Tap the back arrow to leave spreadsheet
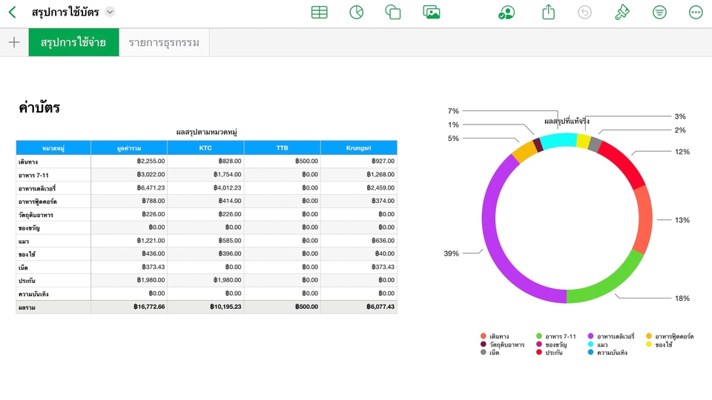Screen dimensions: 712x400 (x=13, y=13)
